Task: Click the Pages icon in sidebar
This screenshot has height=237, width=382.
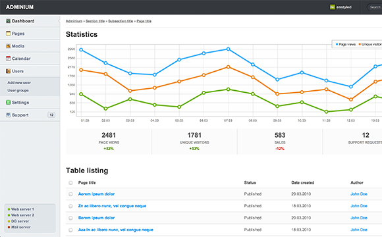Action: click(x=9, y=34)
